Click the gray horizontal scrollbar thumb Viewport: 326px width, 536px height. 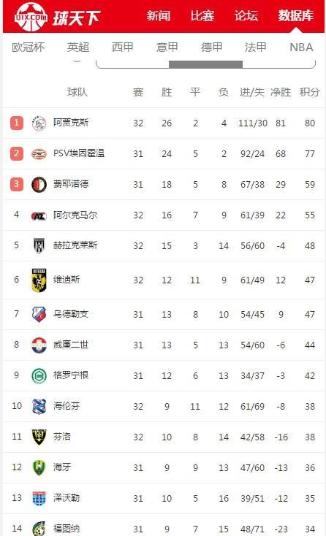click(205, 64)
